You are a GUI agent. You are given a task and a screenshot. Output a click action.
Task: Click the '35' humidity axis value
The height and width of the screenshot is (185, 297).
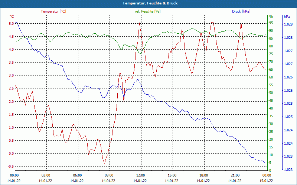[271, 116]
